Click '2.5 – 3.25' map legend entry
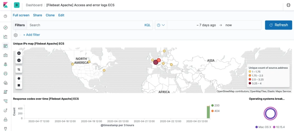Screen dimensions: 294x131 256,79
